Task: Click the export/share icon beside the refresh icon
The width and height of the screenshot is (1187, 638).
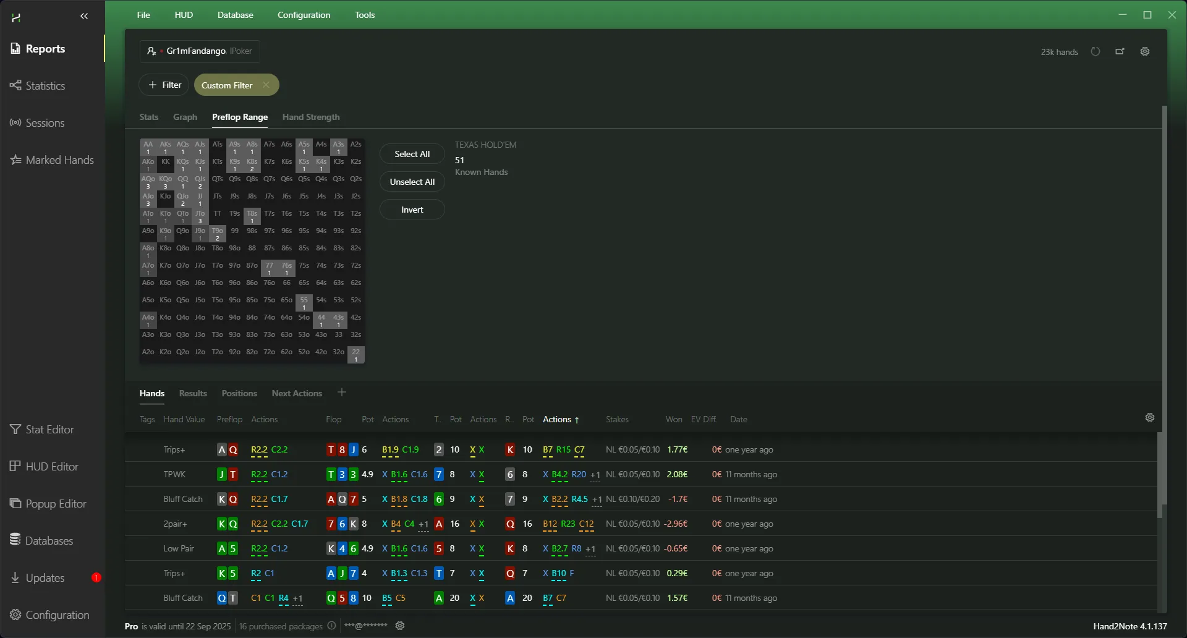Action: pos(1120,51)
